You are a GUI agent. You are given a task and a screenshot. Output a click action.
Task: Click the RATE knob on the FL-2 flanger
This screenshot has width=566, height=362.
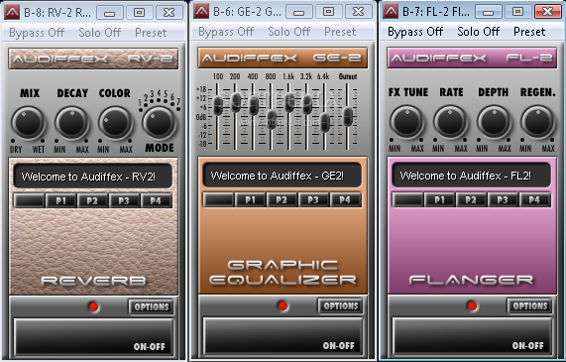(x=450, y=122)
